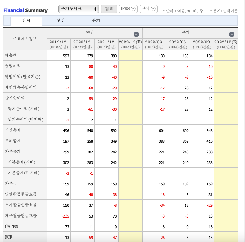245x242 pixels.
Task: Click the 2022/09 quarterly column header
Action: (x=202, y=44)
